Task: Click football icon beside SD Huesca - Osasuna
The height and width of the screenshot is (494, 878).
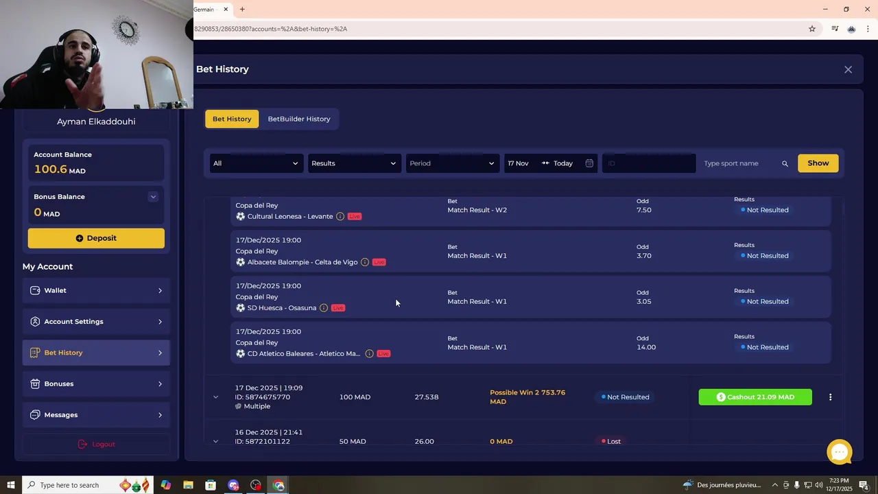Action: (x=240, y=308)
